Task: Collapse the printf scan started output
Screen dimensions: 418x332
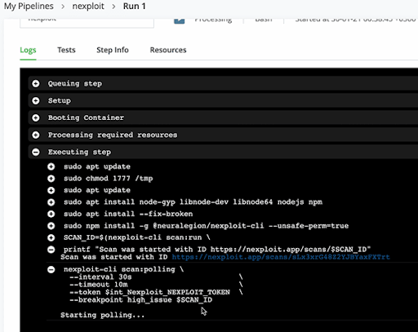Action: (x=51, y=250)
